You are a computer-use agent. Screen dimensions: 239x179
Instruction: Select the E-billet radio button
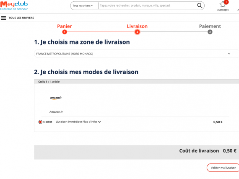(40, 122)
